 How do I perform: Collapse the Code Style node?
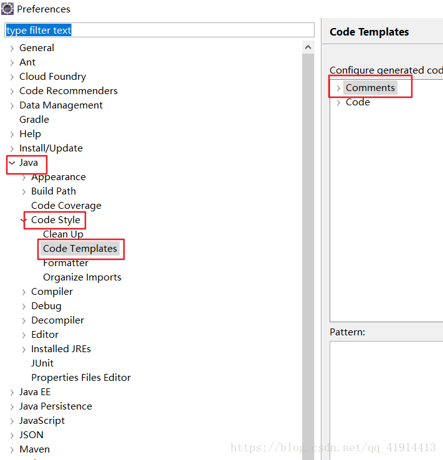[24, 220]
